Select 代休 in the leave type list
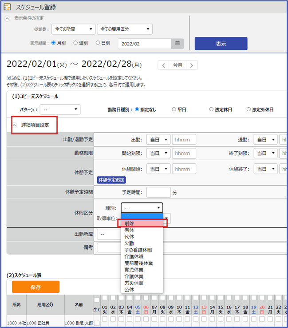Viewport: 288px width, 328px height. click(142, 237)
